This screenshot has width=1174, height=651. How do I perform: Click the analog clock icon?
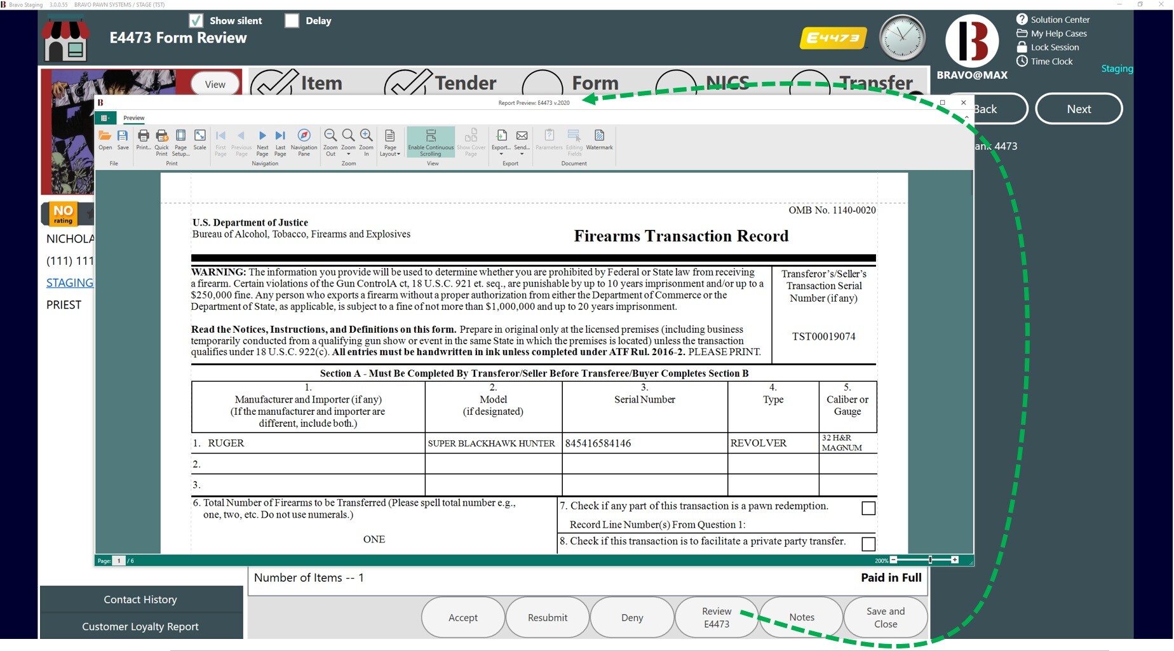[x=901, y=38]
